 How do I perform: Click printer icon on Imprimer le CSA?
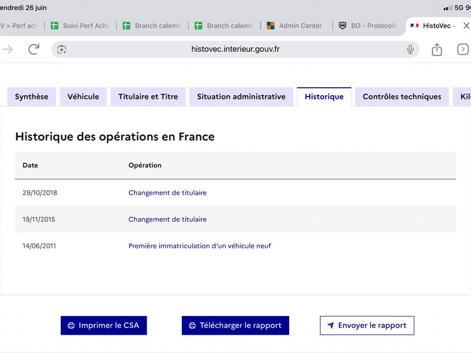tap(71, 325)
